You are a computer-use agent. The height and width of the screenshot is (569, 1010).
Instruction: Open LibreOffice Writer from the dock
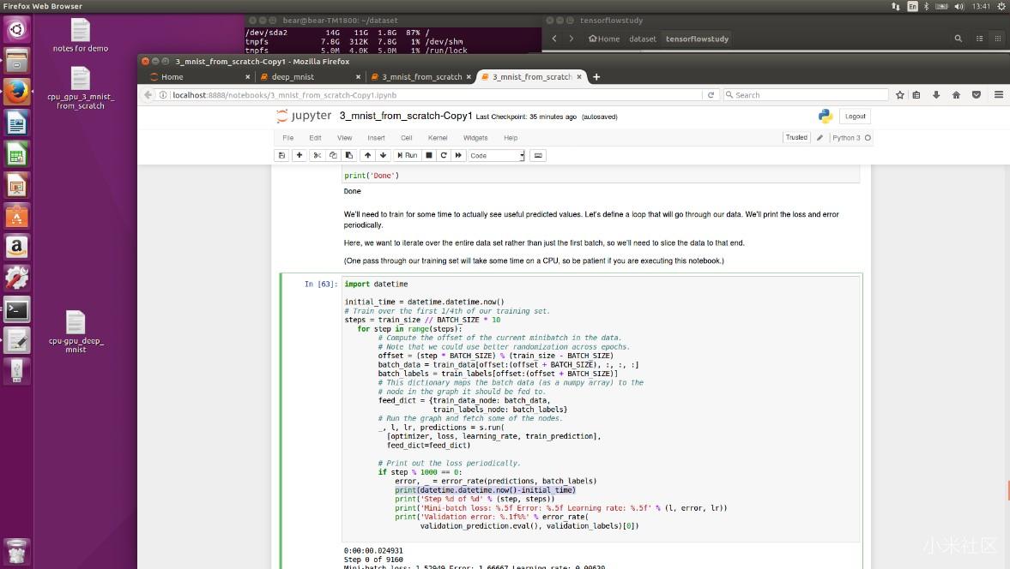point(17,123)
